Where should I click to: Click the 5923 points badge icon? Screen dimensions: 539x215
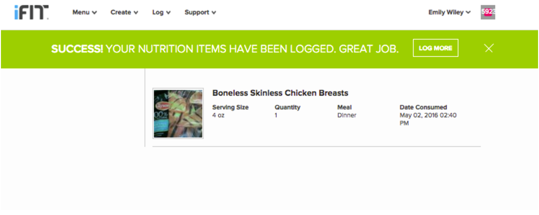488,12
